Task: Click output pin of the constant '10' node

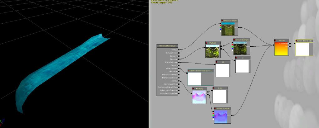Action: pyautogui.click(x=215, y=64)
